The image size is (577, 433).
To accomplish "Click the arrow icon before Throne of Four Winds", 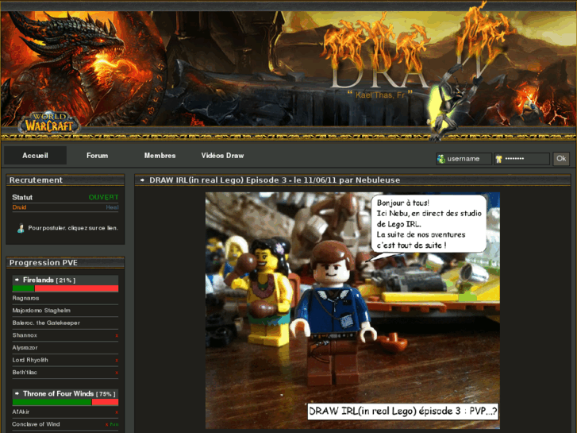I will pos(17,393).
